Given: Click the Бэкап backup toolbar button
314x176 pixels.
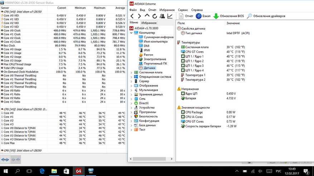Looking at the screenshot, I should click(x=203, y=16).
